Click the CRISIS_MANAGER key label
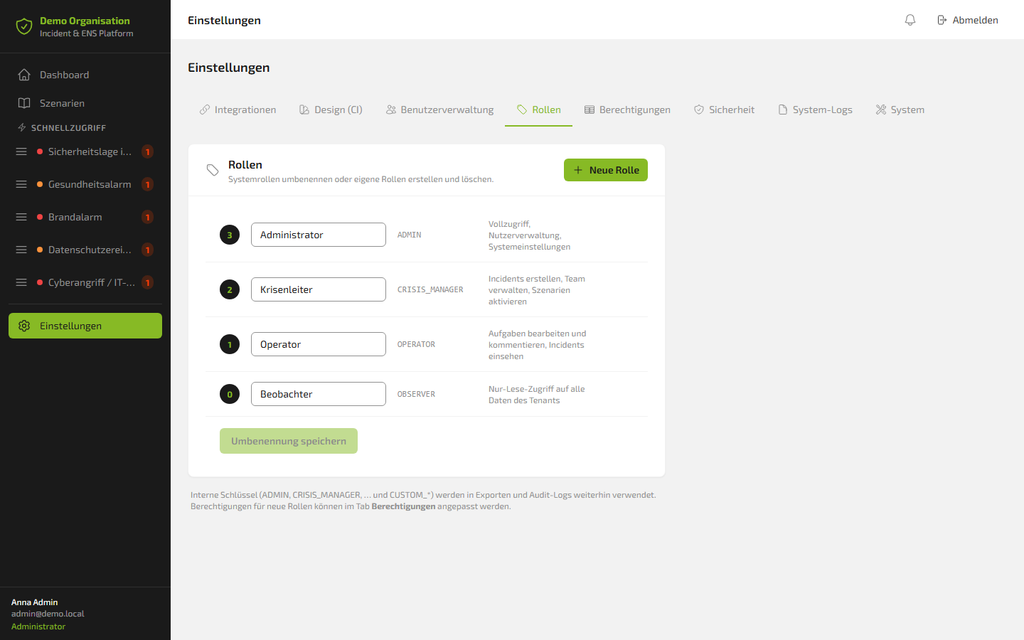The width and height of the screenshot is (1024, 640). pos(430,289)
